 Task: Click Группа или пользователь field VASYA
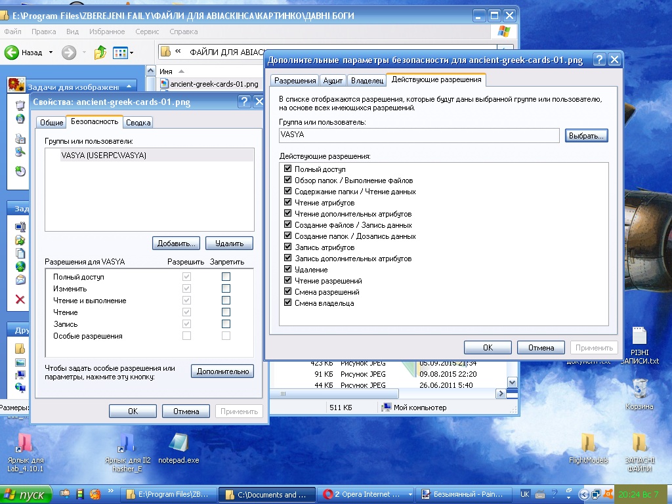tap(419, 135)
